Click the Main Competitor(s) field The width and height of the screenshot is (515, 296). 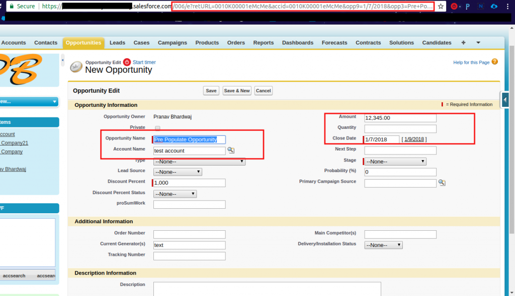coord(400,234)
